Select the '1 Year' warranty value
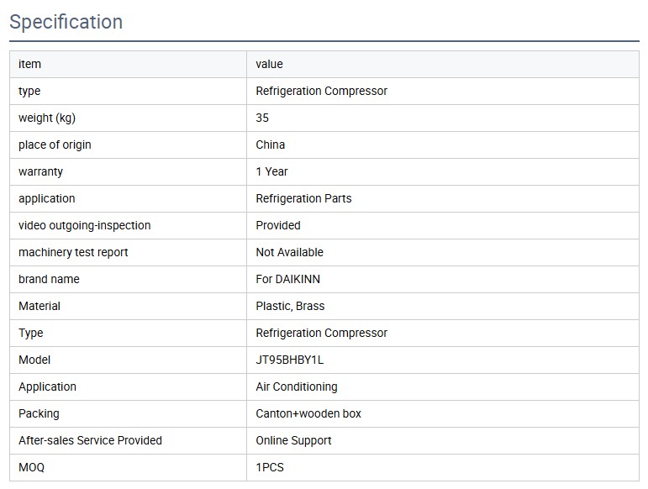This screenshot has width=648, height=489. point(272,172)
